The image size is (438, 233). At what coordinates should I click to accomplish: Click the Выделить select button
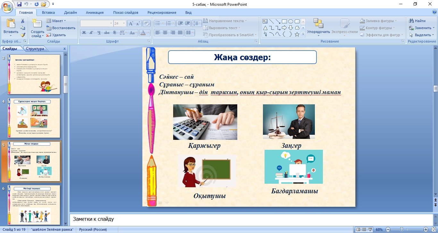421,35
